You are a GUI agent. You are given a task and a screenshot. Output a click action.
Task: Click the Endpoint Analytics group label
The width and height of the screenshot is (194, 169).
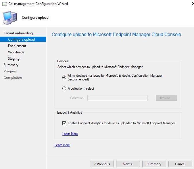70,112
